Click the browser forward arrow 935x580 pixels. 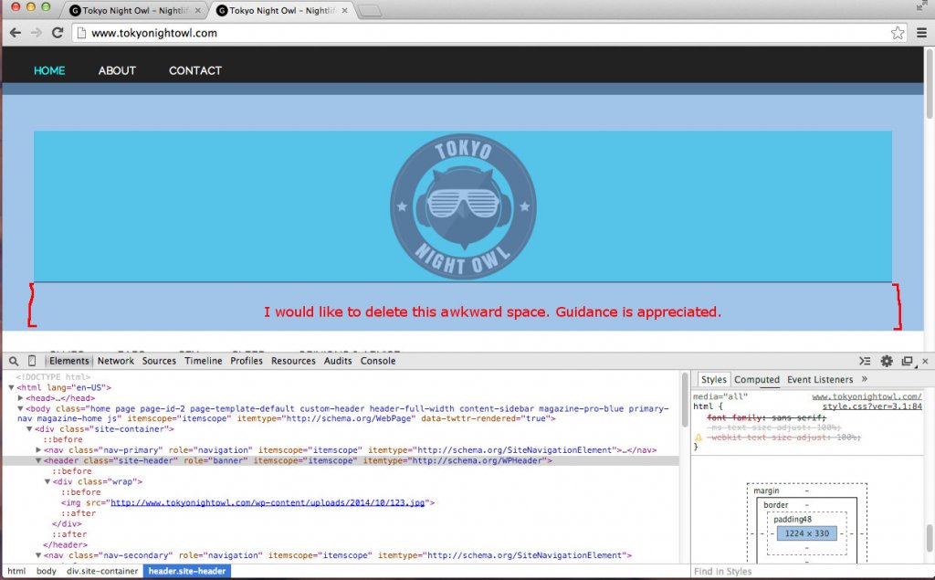pos(37,33)
